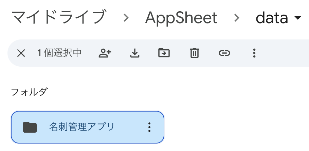Navigate to マイドライブ in breadcrumb
The image size is (309, 151).
click(x=58, y=18)
